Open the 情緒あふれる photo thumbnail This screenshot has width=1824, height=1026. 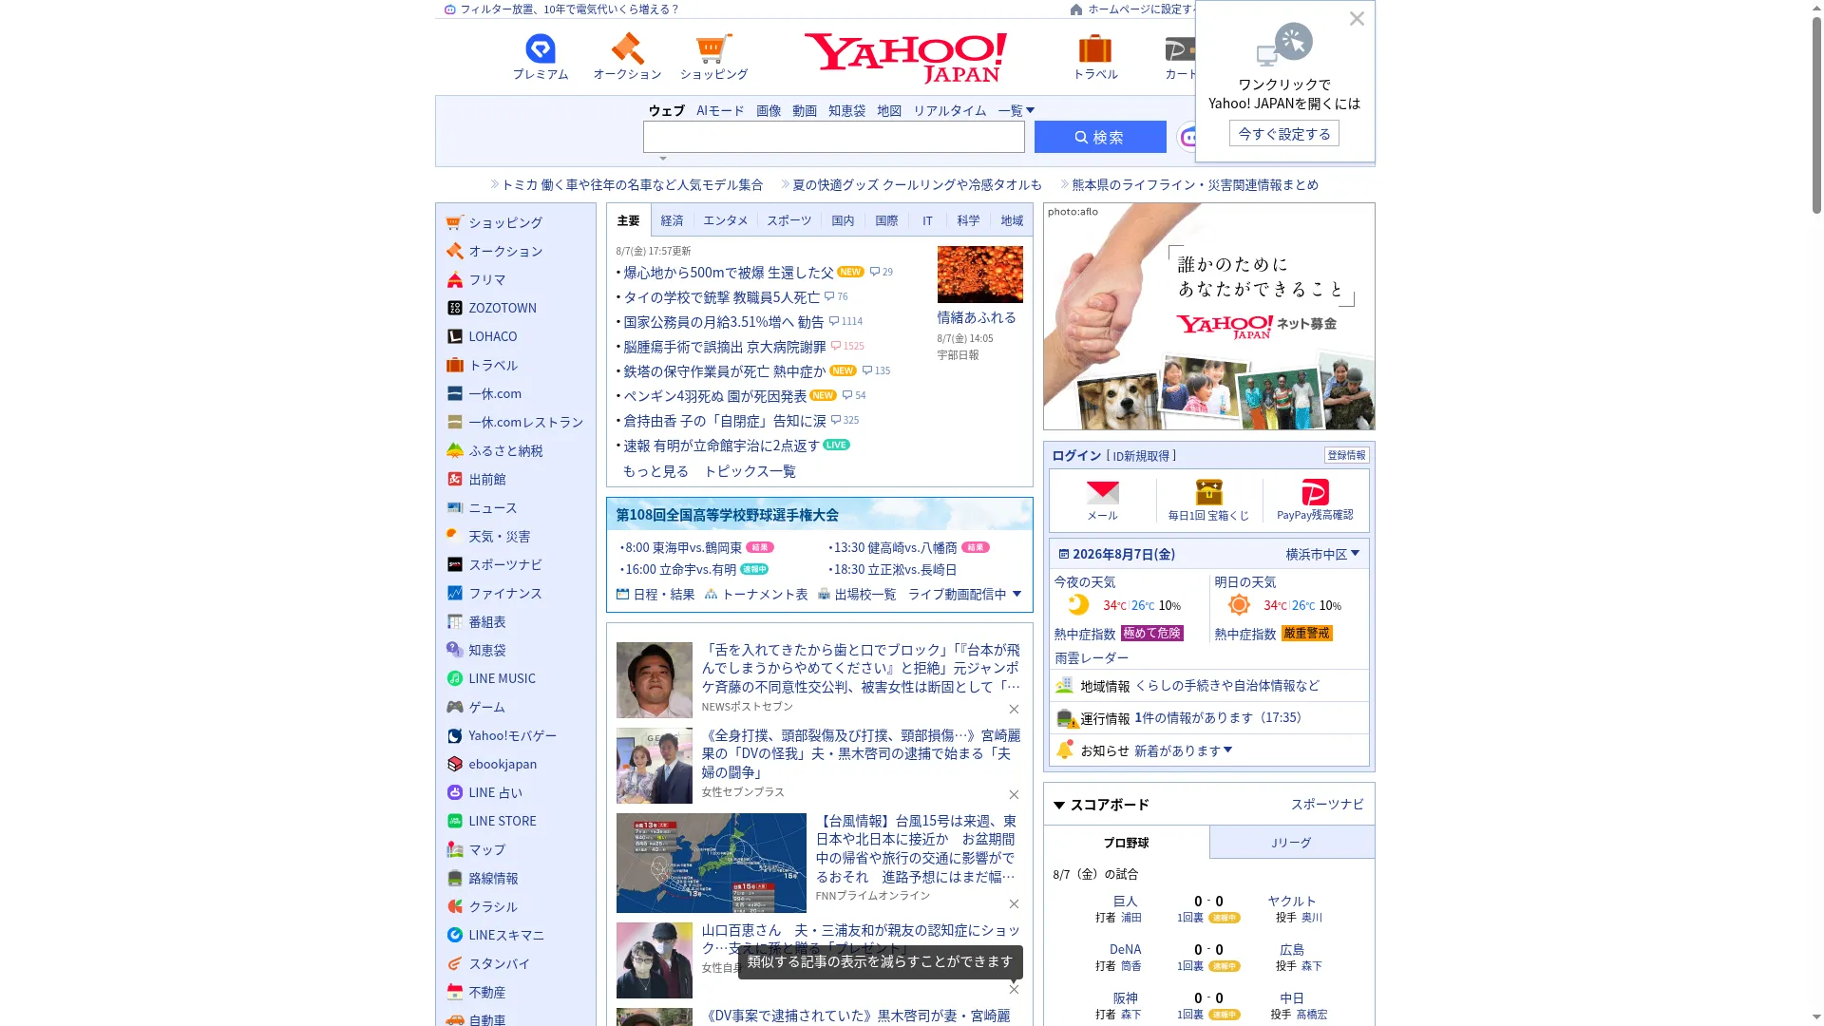(979, 274)
